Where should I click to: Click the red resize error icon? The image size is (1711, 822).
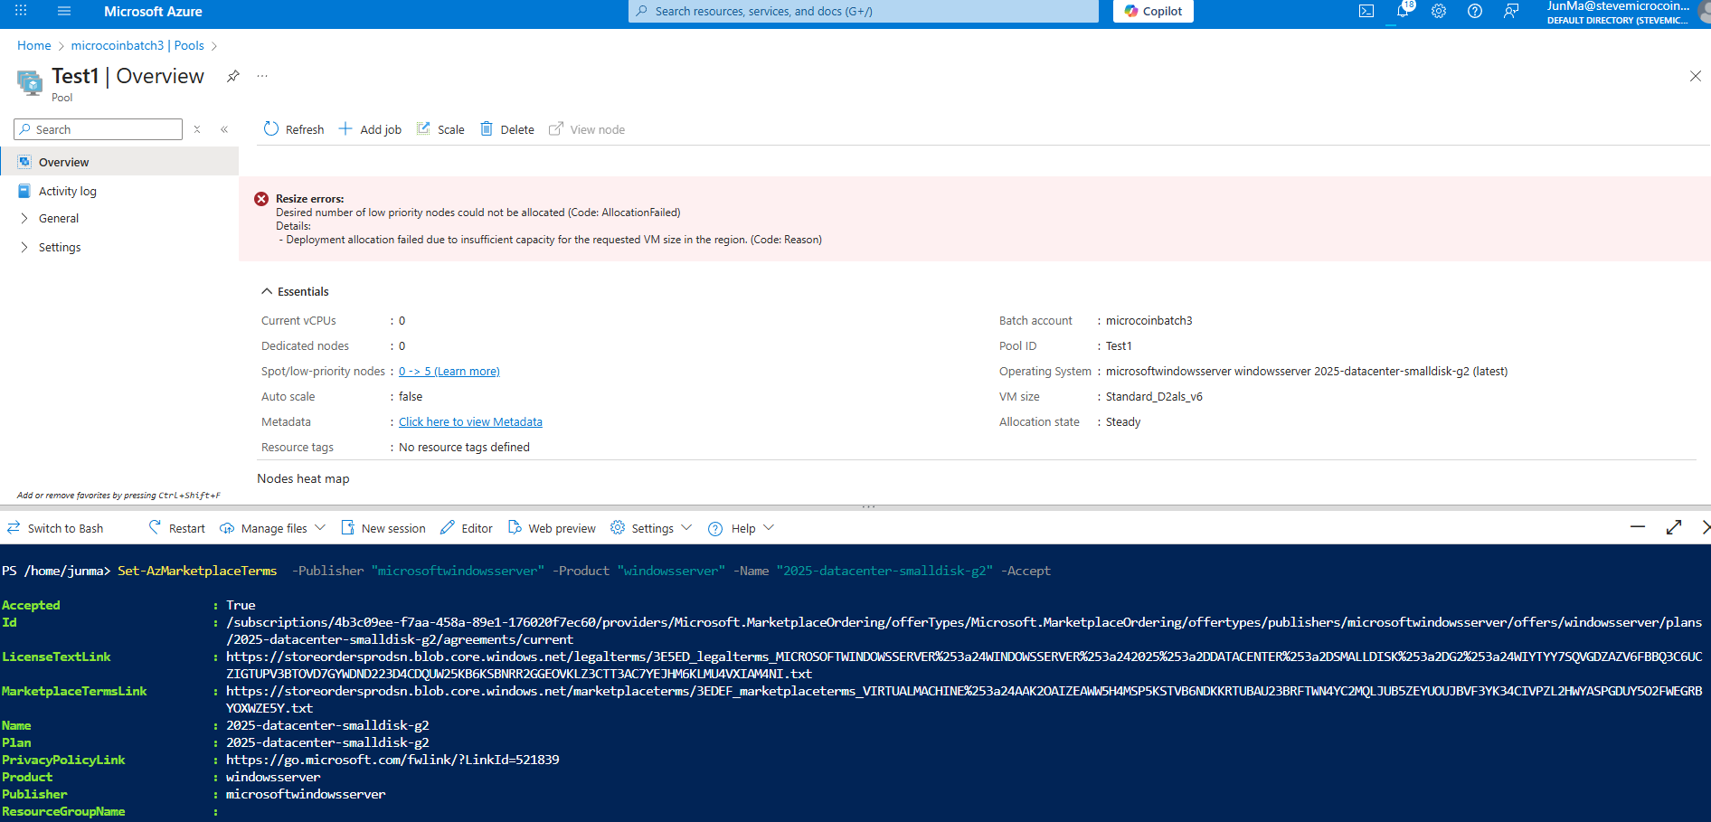[261, 199]
